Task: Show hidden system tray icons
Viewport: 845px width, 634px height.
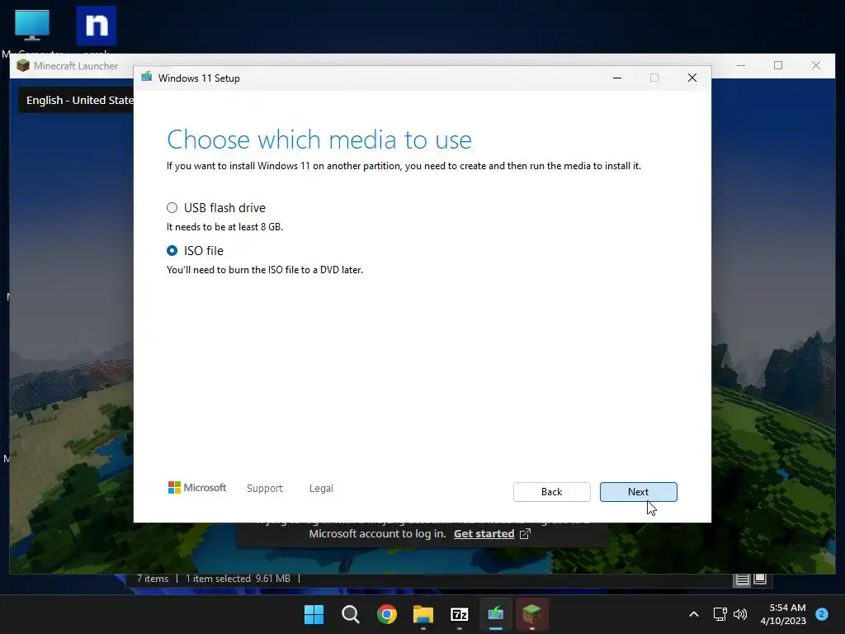Action: (x=693, y=614)
